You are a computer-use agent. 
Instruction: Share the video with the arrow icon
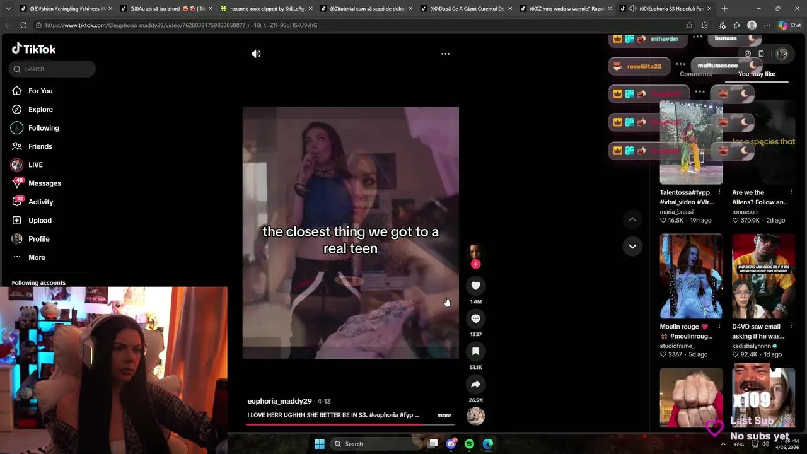pyautogui.click(x=475, y=384)
